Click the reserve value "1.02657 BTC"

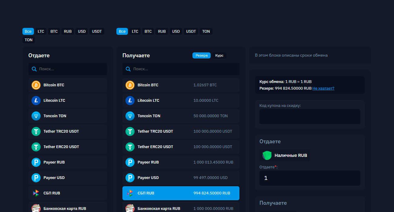click(x=205, y=85)
